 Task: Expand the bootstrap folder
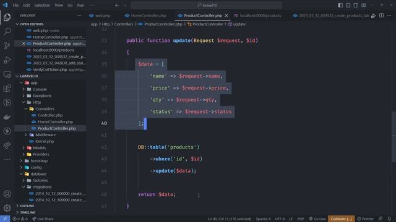pyautogui.click(x=50, y=161)
